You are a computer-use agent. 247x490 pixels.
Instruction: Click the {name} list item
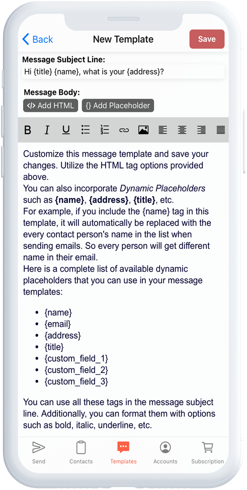(58, 312)
